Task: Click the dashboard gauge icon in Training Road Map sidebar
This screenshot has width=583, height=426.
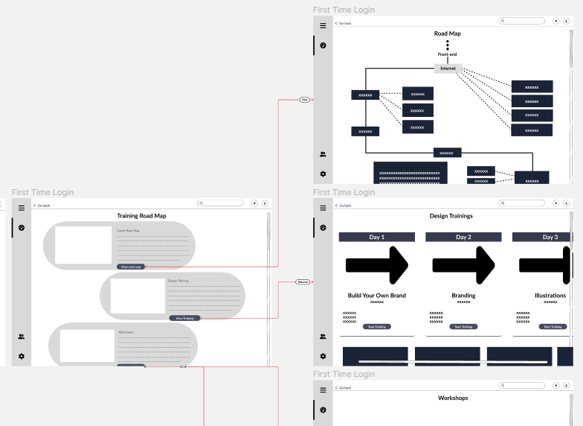Action: [x=22, y=228]
